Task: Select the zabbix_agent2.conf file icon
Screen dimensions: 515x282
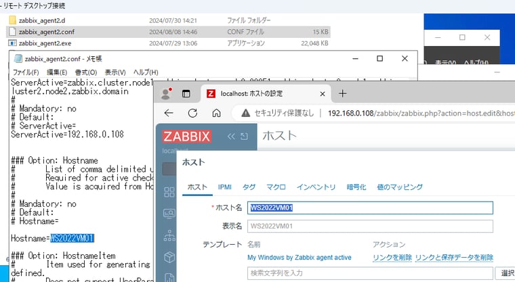Action: point(12,32)
